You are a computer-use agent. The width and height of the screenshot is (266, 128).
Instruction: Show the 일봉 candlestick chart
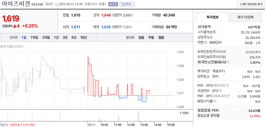tap(141, 38)
